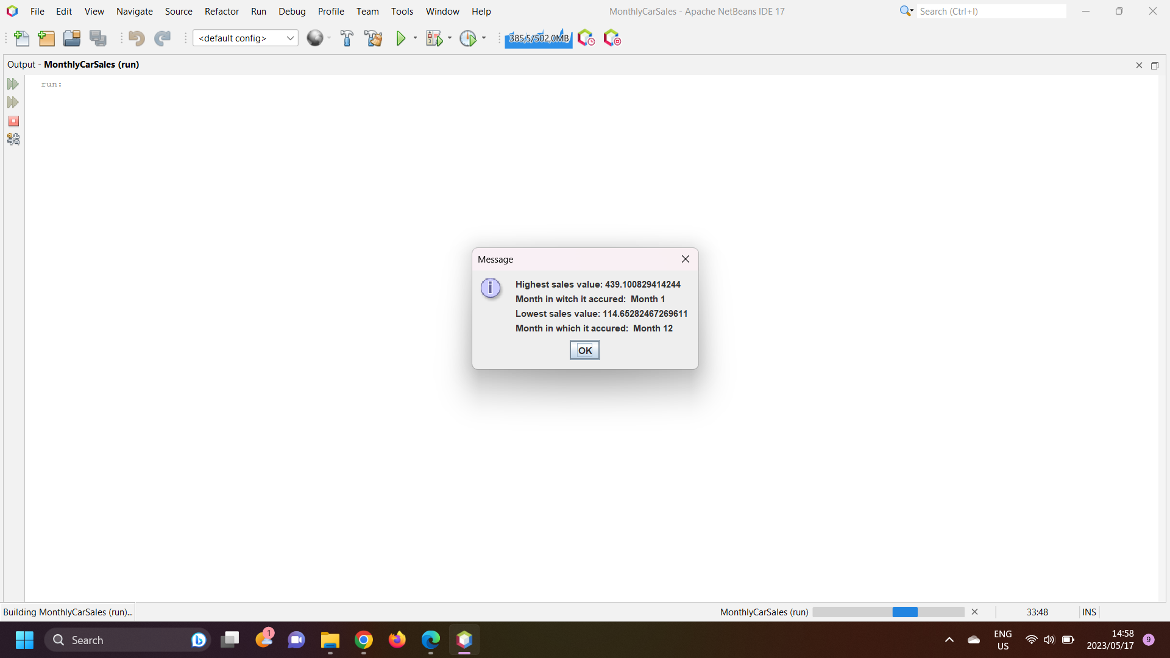
Task: Click the Clean and Build icon
Action: pyautogui.click(x=373, y=38)
